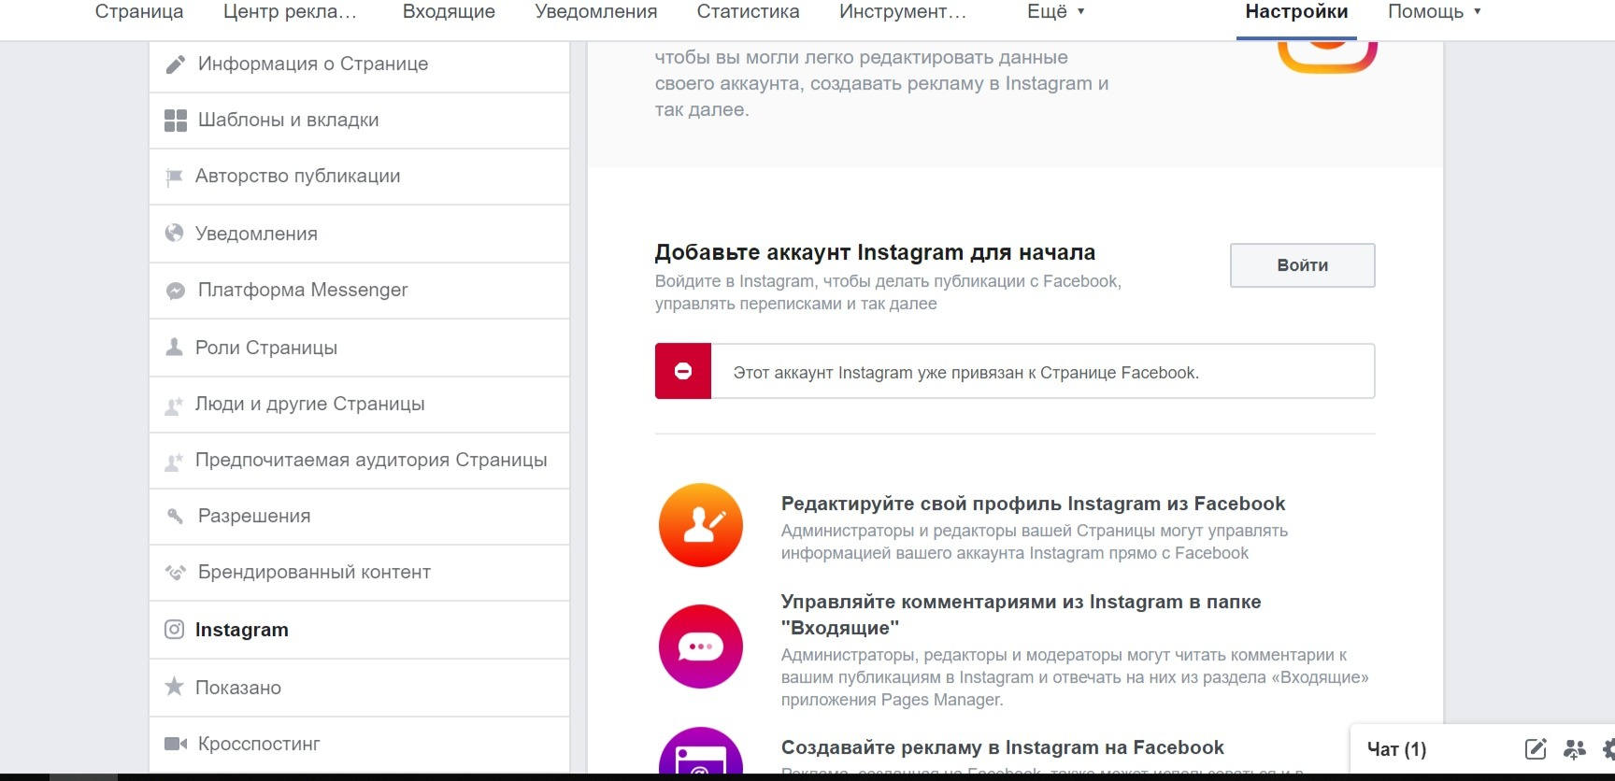Viewport: 1615px width, 781px height.
Task: Click the Messenger bubble icon in sidebar
Action: (175, 291)
